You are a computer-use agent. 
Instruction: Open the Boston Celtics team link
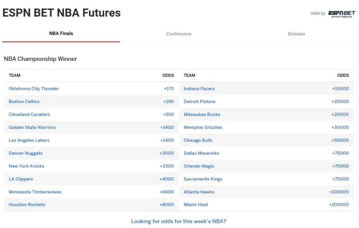click(x=24, y=101)
